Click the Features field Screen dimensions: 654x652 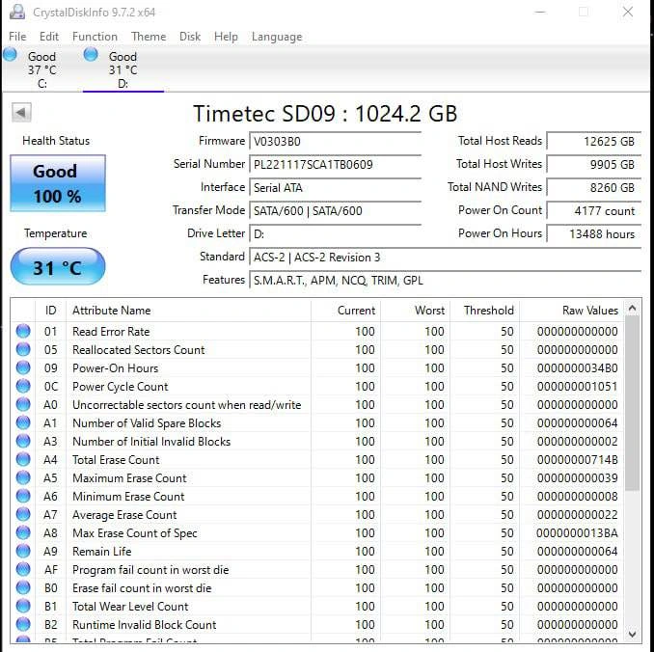446,281
